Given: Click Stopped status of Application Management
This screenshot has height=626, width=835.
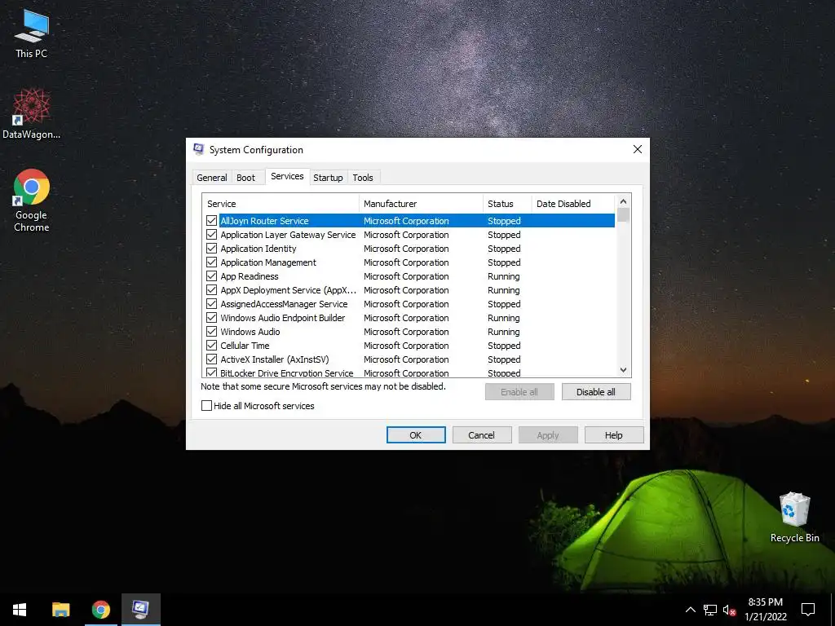Looking at the screenshot, I should [504, 262].
